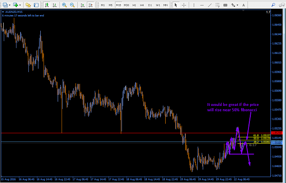Select D1 timeframe
The width and height of the screenshot is (286, 183).
(x=150, y=5)
